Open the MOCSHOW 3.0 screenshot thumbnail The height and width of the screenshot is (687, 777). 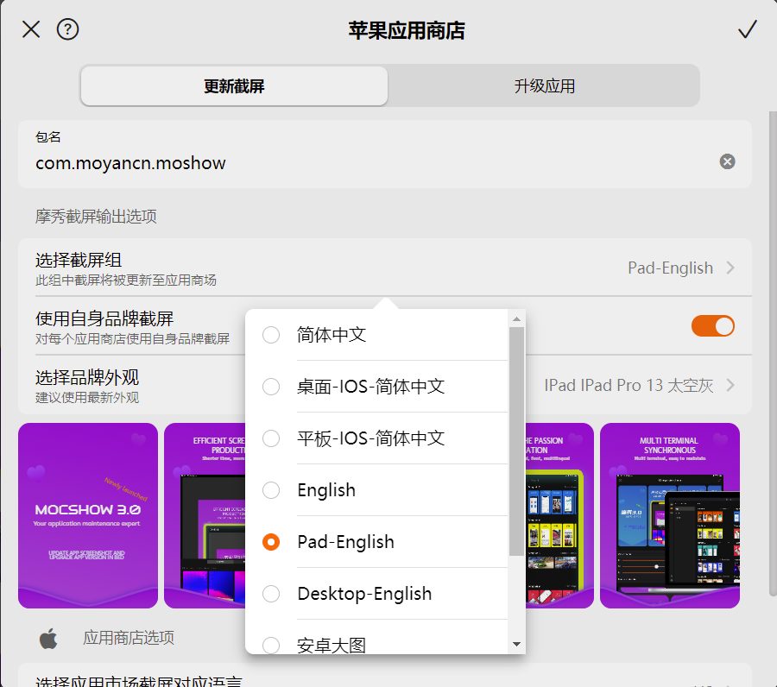[88, 515]
